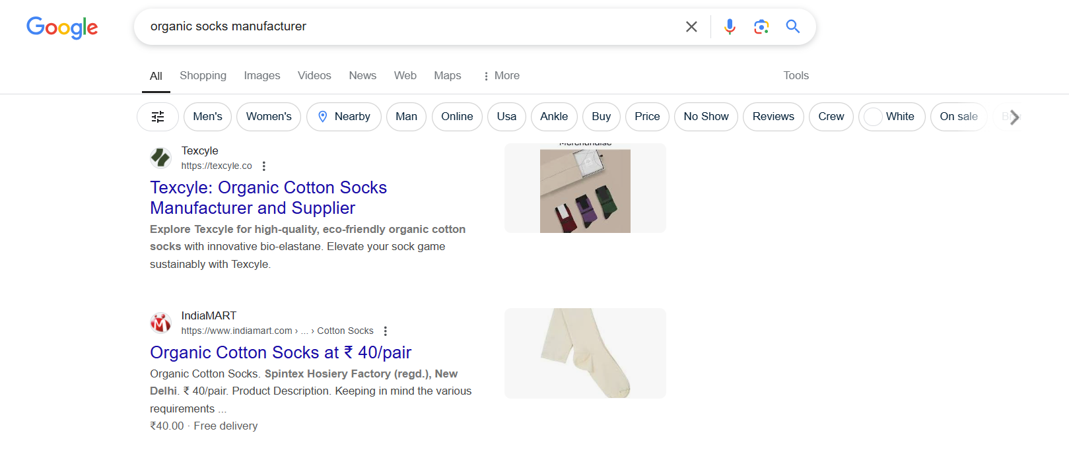Apply the On sale filter chip

(959, 117)
